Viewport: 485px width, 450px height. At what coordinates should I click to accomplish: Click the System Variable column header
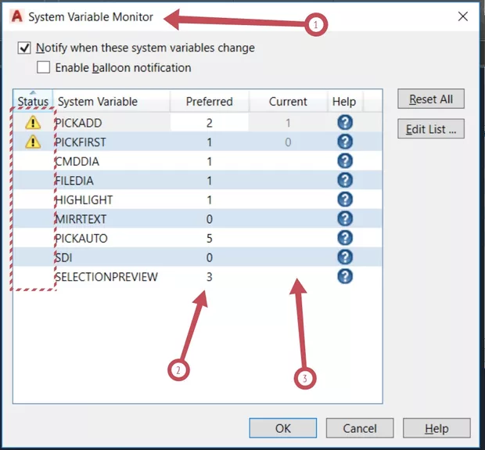[98, 102]
